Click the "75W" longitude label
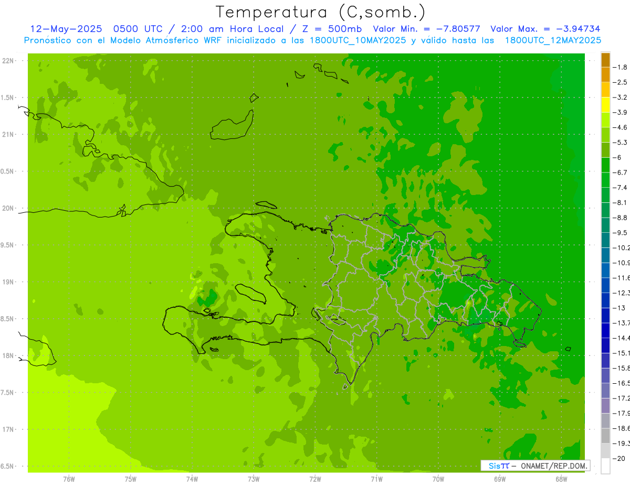Image resolution: width=630 pixels, height=486 pixels. point(130,479)
